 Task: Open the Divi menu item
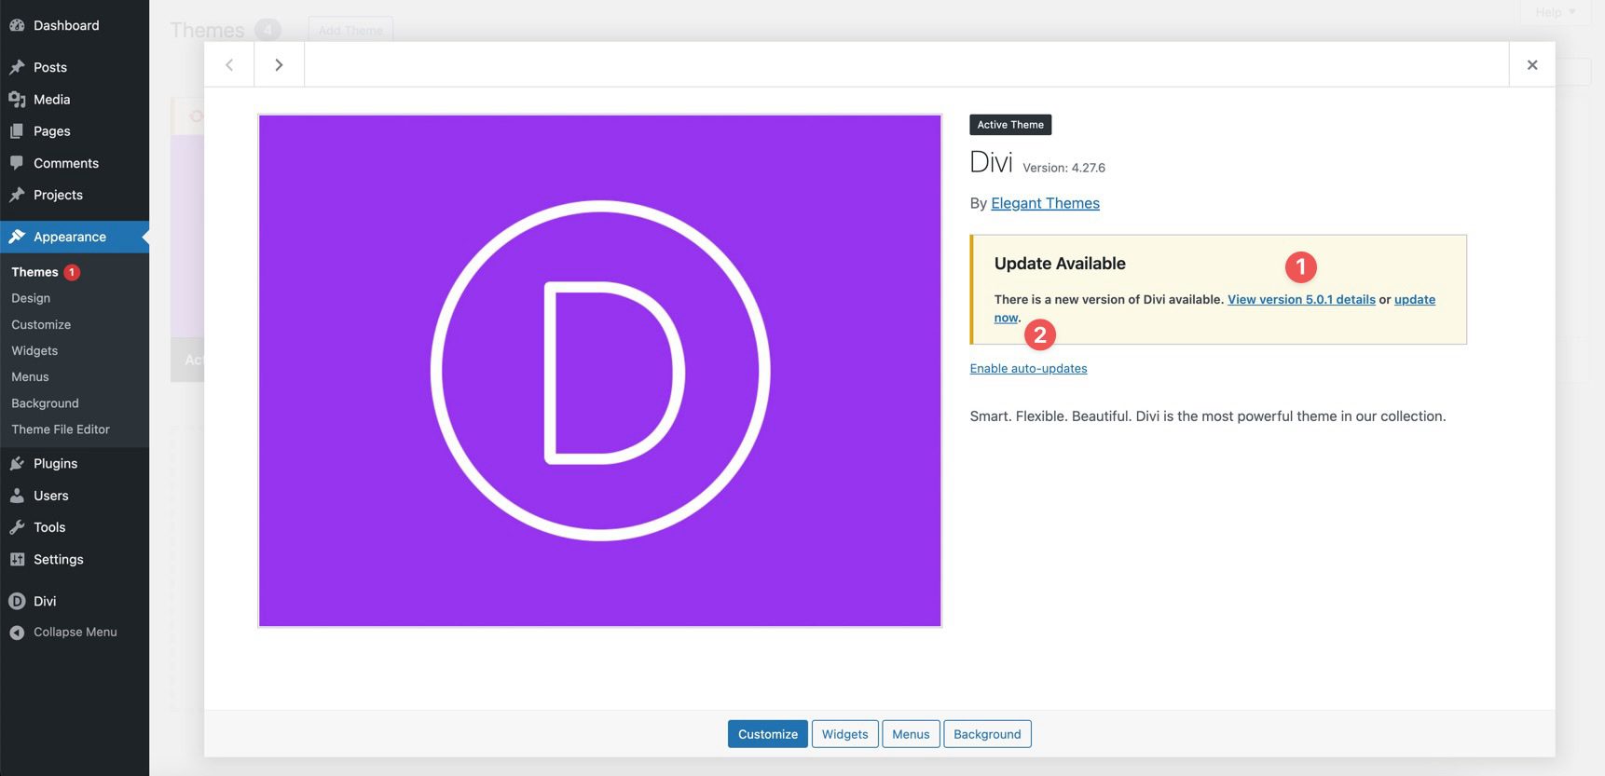tap(75, 601)
